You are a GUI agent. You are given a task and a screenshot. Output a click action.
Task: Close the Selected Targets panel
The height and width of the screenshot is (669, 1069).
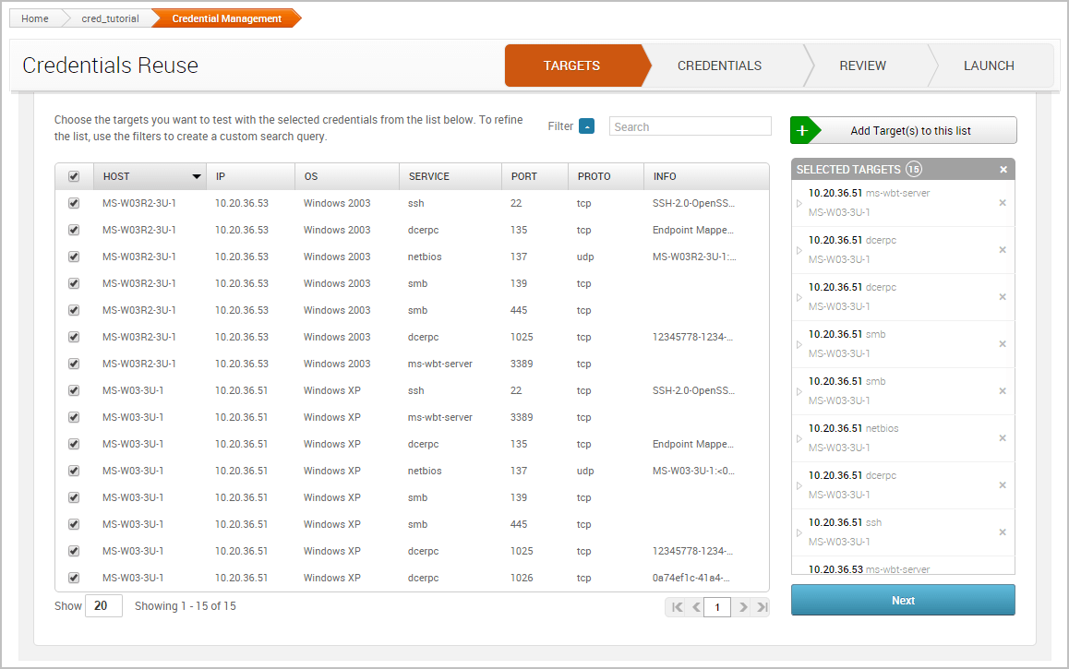(x=1003, y=170)
